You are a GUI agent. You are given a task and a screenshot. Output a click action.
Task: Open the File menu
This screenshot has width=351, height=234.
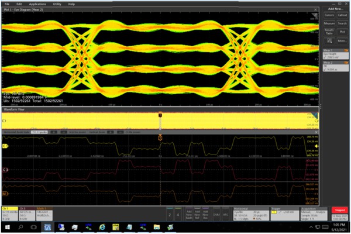point(8,4)
